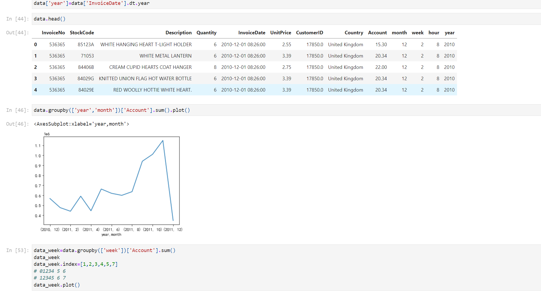The image size is (541, 292).
Task: Click 'CREAM CUPID HEARTS COAT HANGER' cell
Action: 150,67
